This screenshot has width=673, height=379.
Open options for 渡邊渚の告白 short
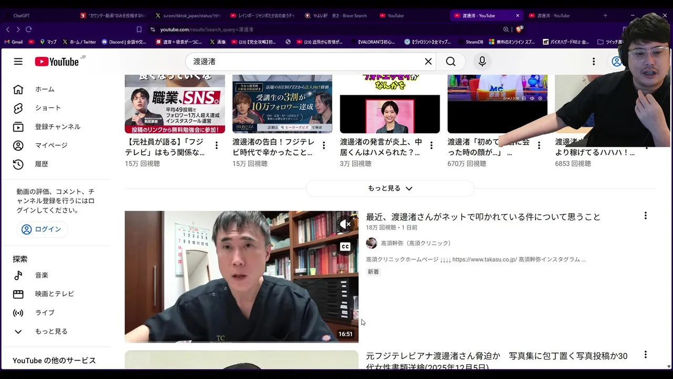coord(324,145)
